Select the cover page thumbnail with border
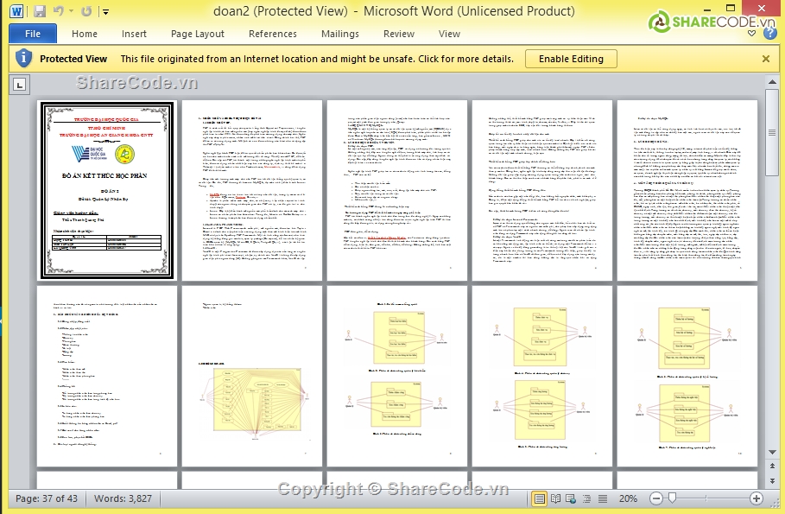Viewport: 785px width, 514px height. [x=107, y=190]
